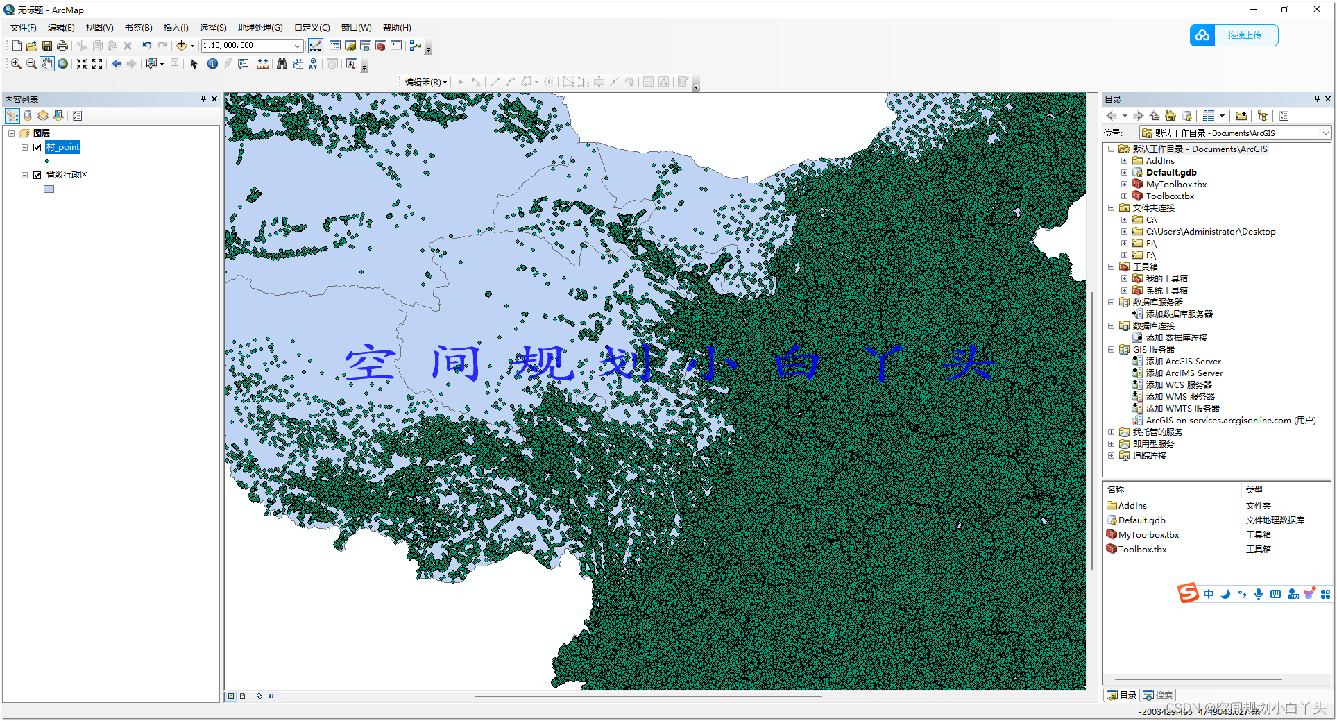The width and height of the screenshot is (1337, 721).
Task: Open the Python window
Action: click(x=396, y=46)
